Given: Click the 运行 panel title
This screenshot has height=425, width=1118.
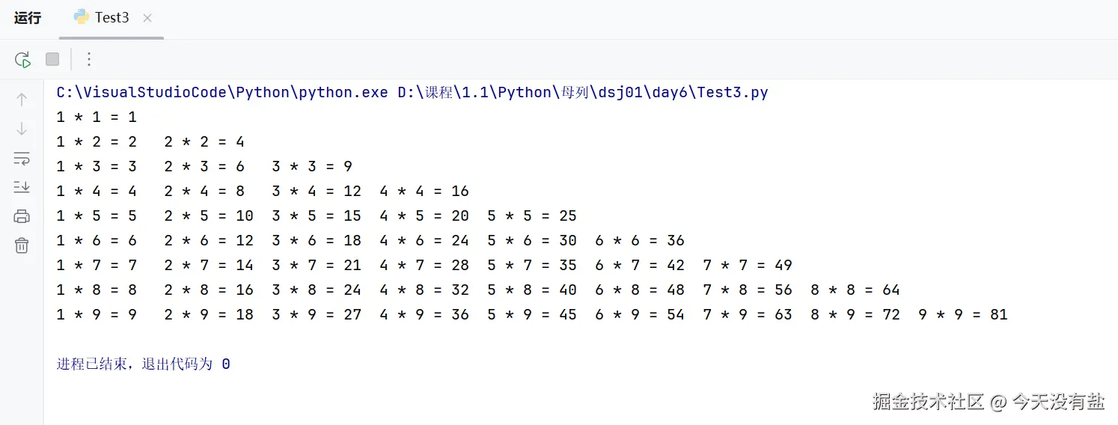Looking at the screenshot, I should tap(28, 18).
